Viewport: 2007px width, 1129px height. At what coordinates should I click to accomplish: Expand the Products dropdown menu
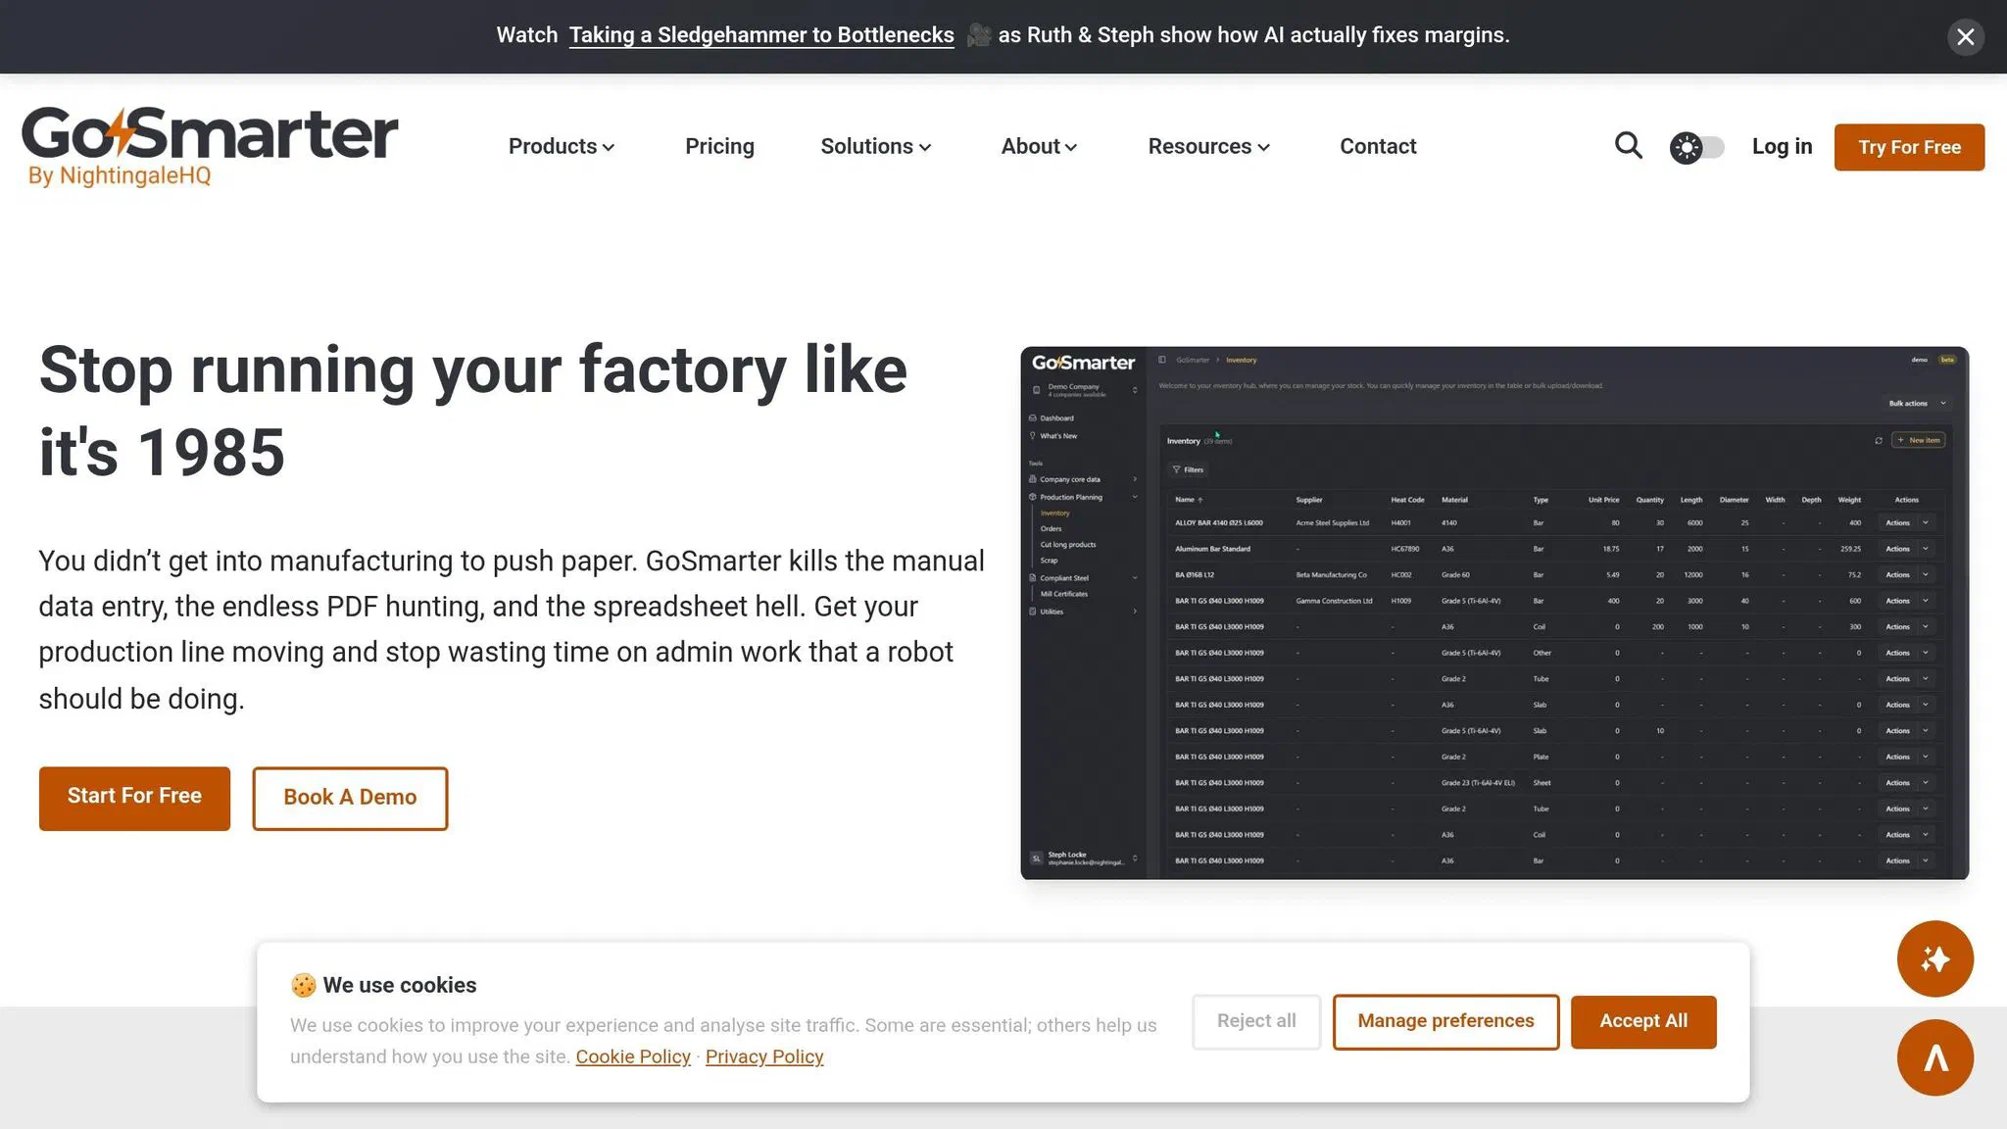pos(561,146)
